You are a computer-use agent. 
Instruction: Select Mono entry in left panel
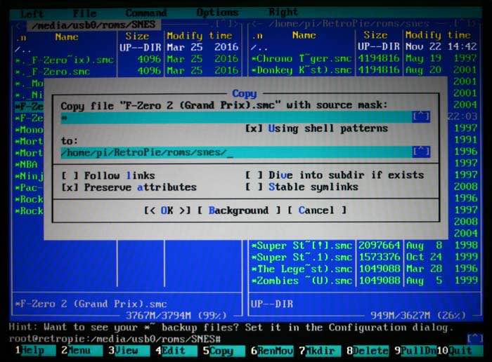[x=30, y=129]
